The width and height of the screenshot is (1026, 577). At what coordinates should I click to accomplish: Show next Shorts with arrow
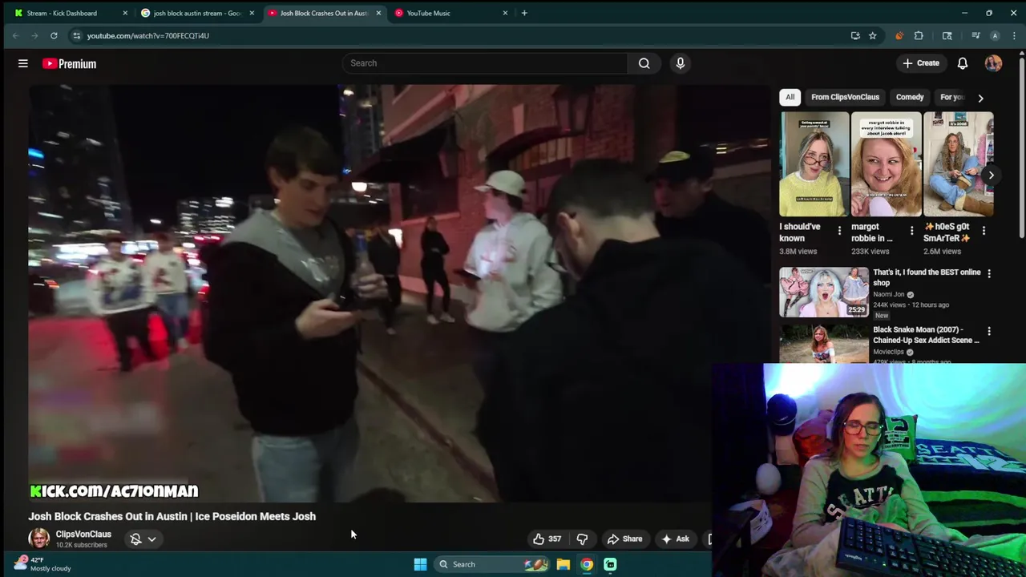coord(991,175)
